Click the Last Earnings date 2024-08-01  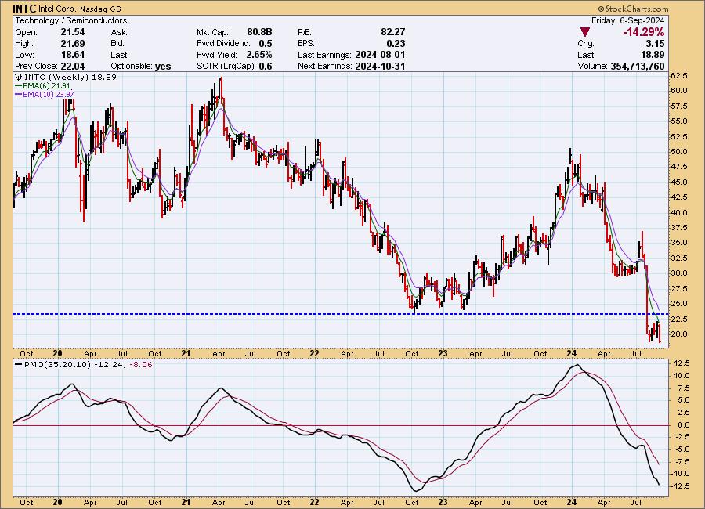coord(381,54)
